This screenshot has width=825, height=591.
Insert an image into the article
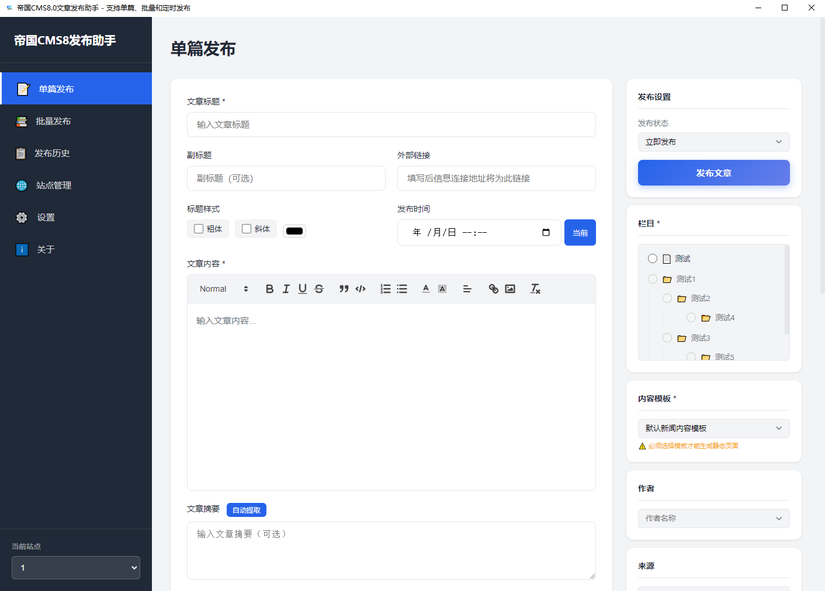click(509, 288)
